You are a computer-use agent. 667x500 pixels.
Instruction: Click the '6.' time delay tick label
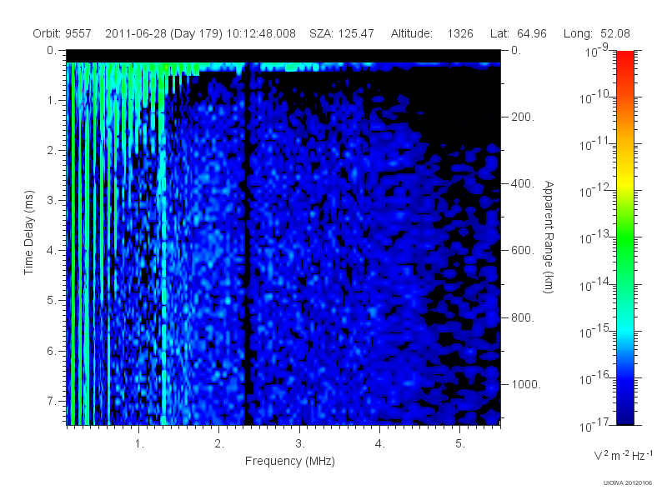[52, 351]
